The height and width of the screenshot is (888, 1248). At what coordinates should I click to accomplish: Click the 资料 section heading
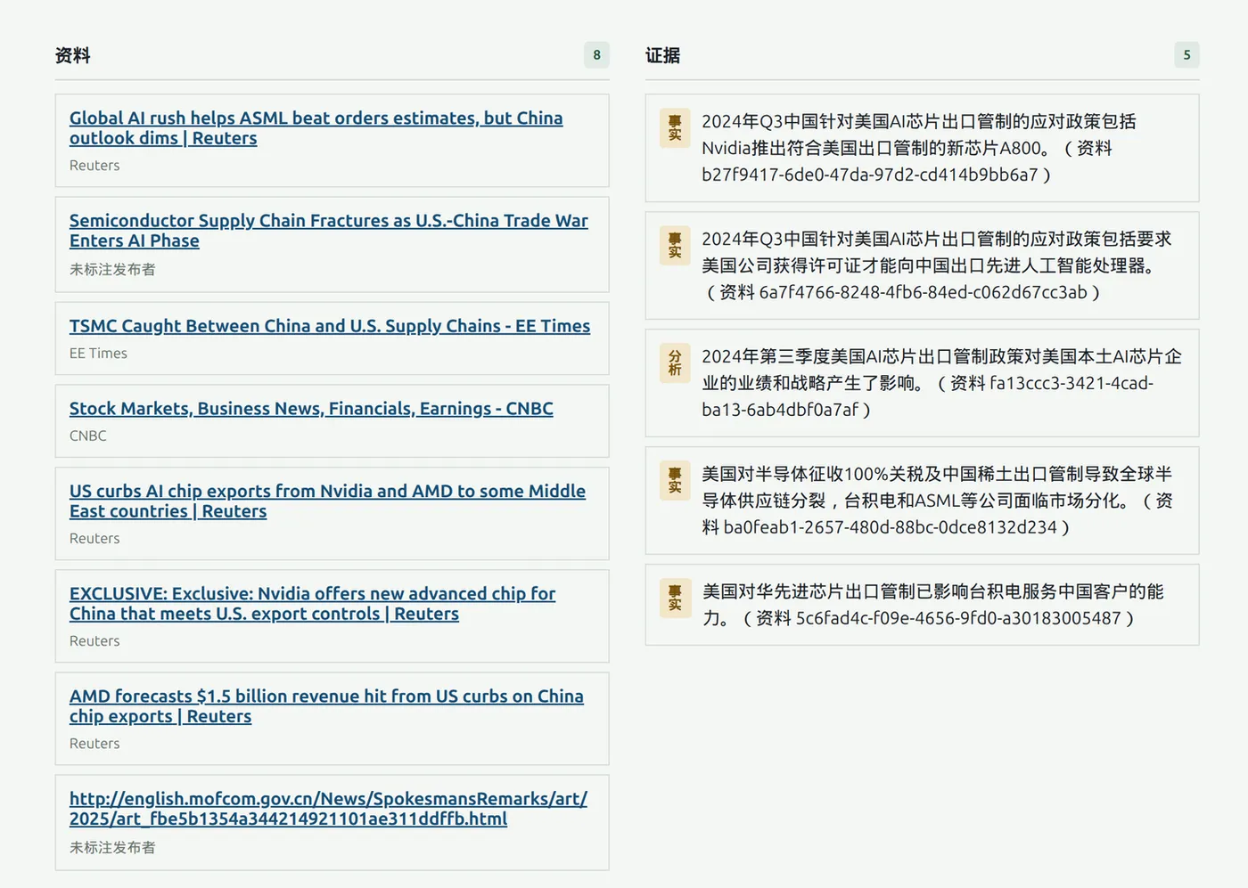click(x=72, y=55)
